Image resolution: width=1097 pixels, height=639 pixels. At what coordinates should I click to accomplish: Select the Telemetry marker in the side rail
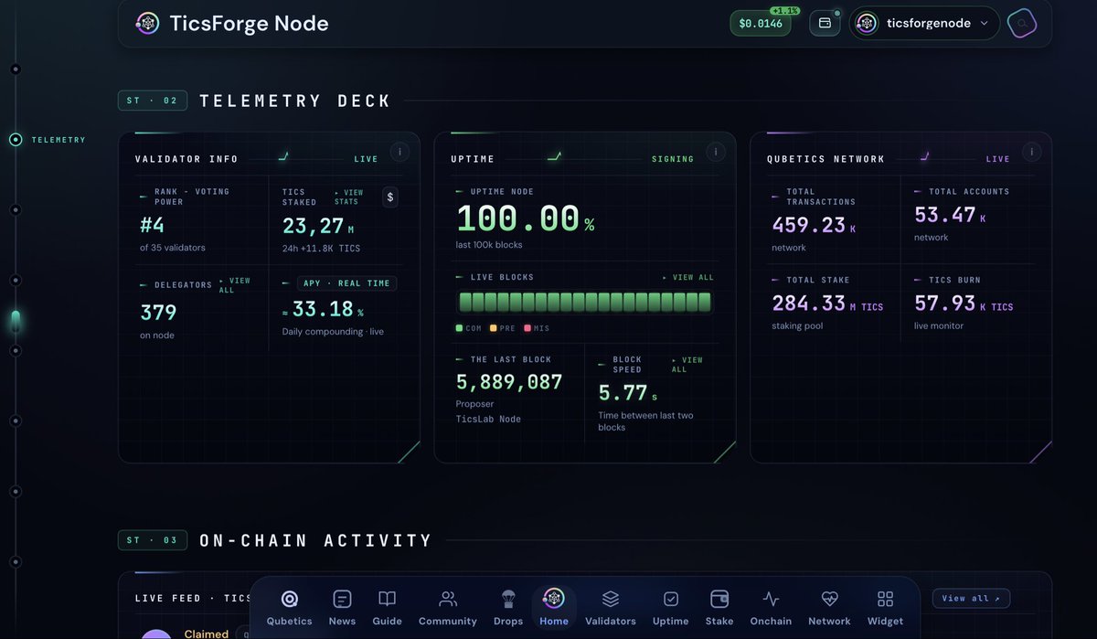point(16,140)
